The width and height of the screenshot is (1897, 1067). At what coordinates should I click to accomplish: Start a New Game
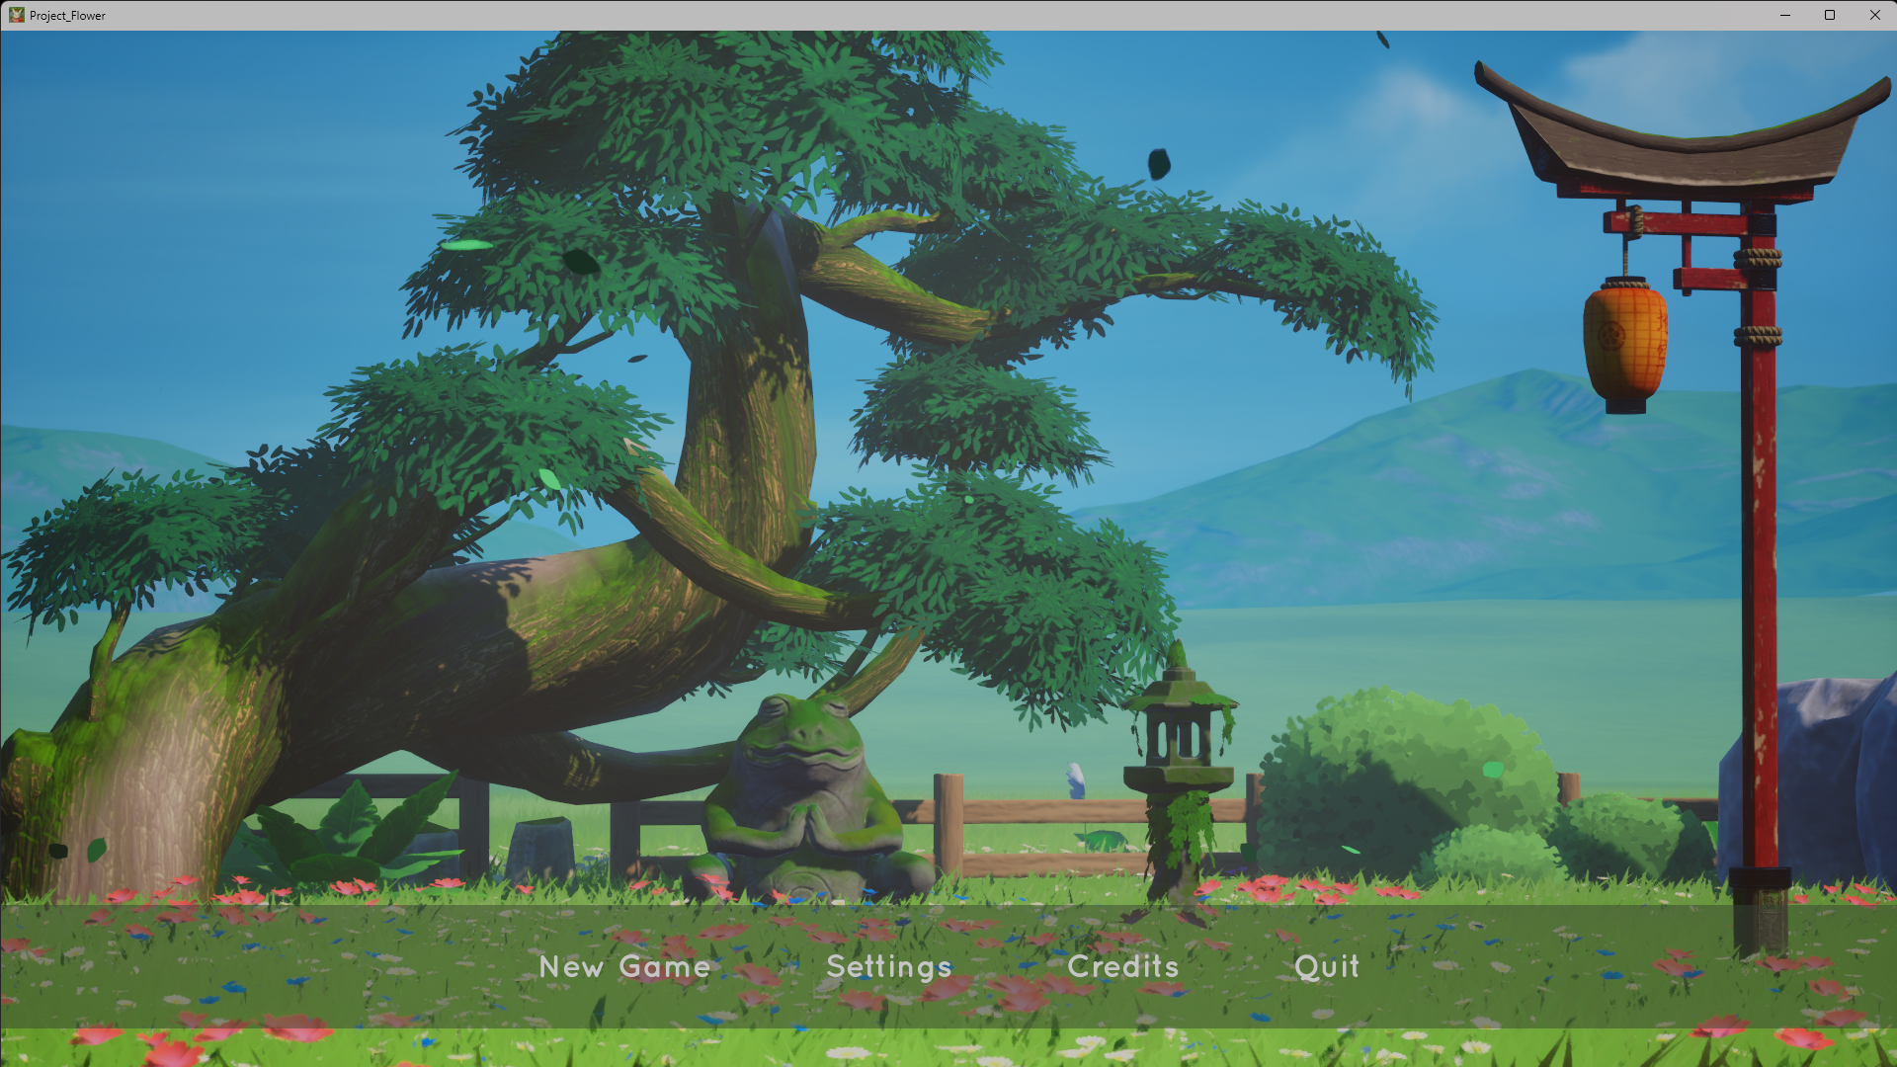coord(624,966)
